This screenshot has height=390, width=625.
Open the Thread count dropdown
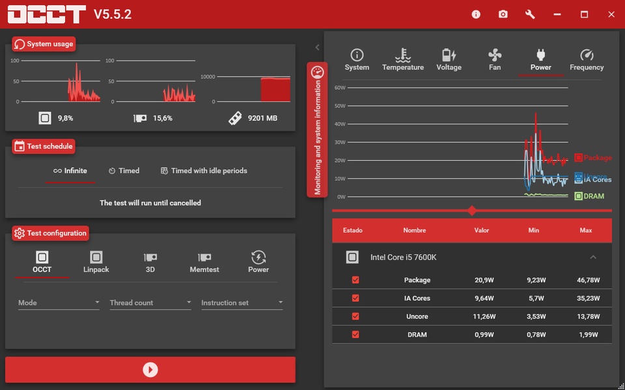point(150,303)
